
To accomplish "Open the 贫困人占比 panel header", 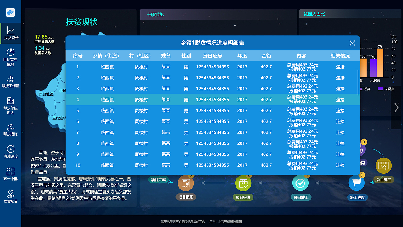I will tap(315, 14).
